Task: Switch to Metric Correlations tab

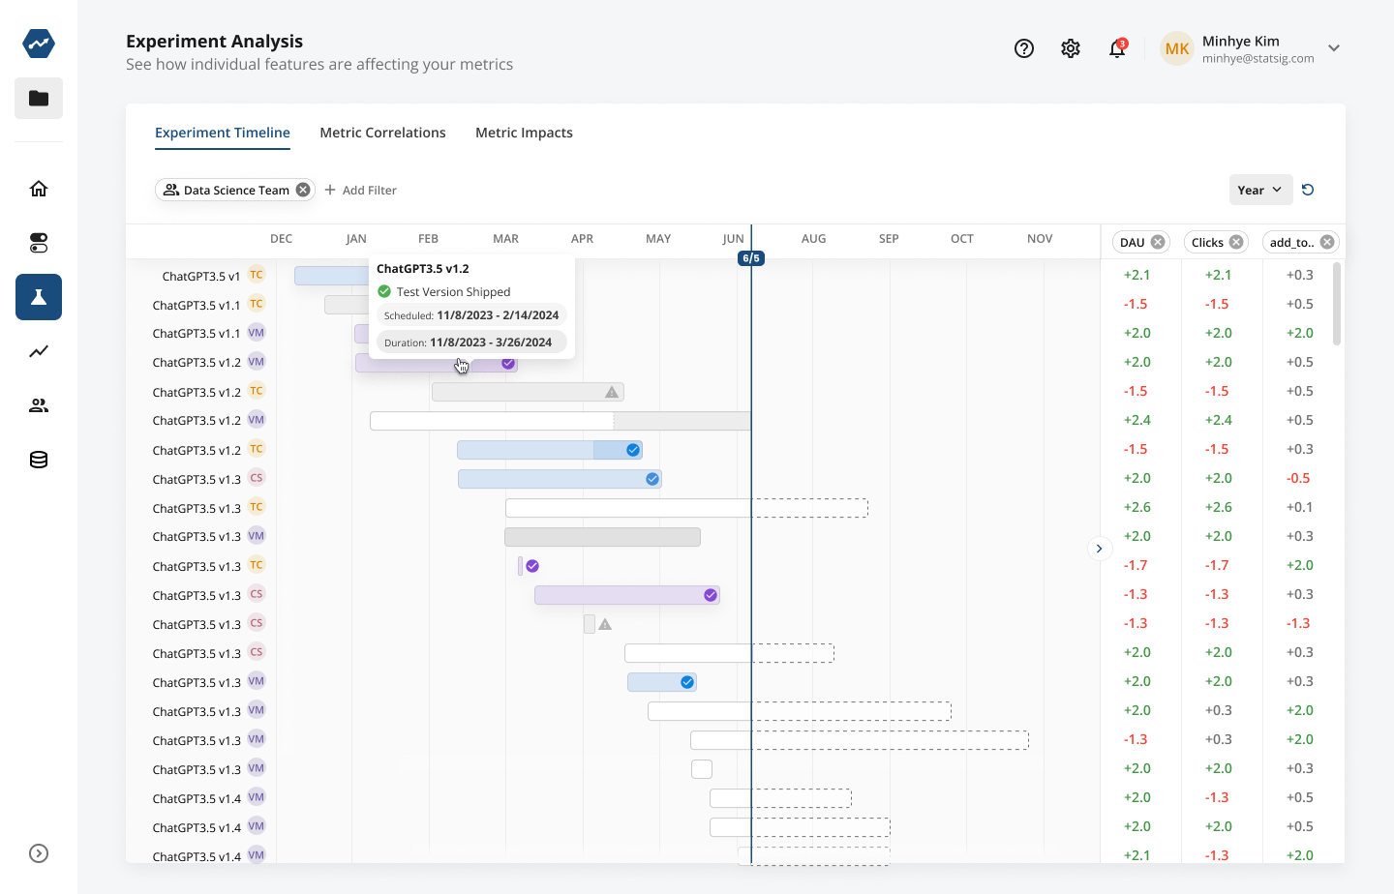Action: click(383, 133)
